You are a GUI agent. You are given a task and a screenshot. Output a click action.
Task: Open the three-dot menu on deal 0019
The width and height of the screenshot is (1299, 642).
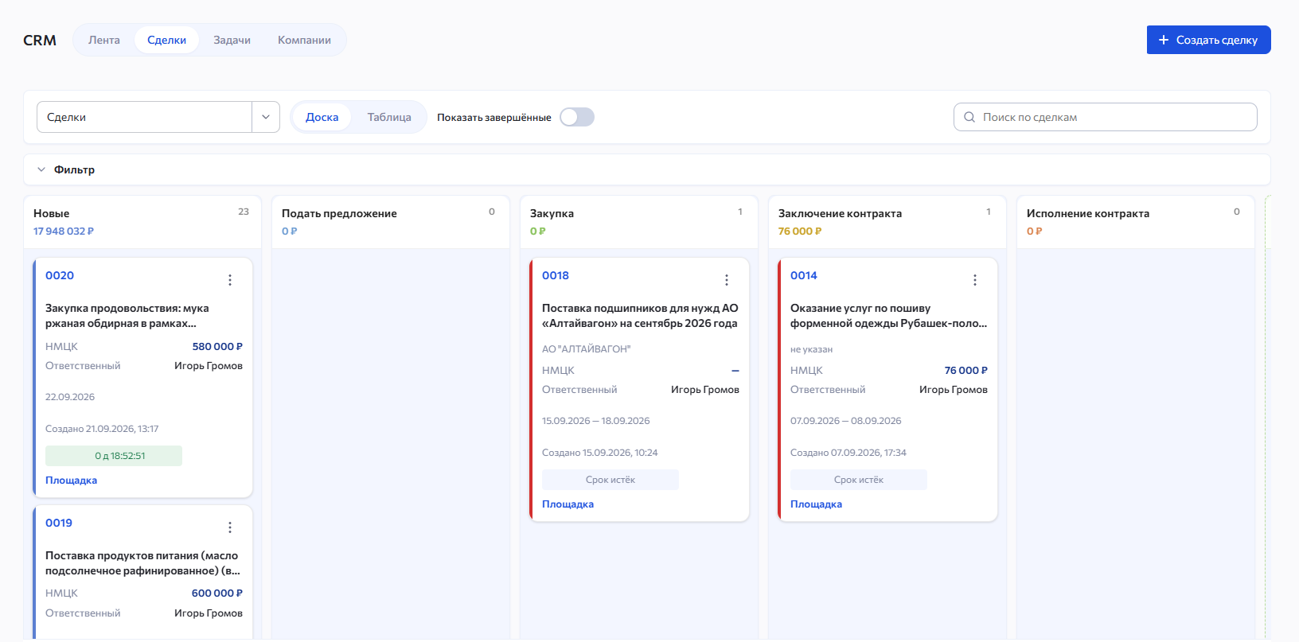click(230, 527)
